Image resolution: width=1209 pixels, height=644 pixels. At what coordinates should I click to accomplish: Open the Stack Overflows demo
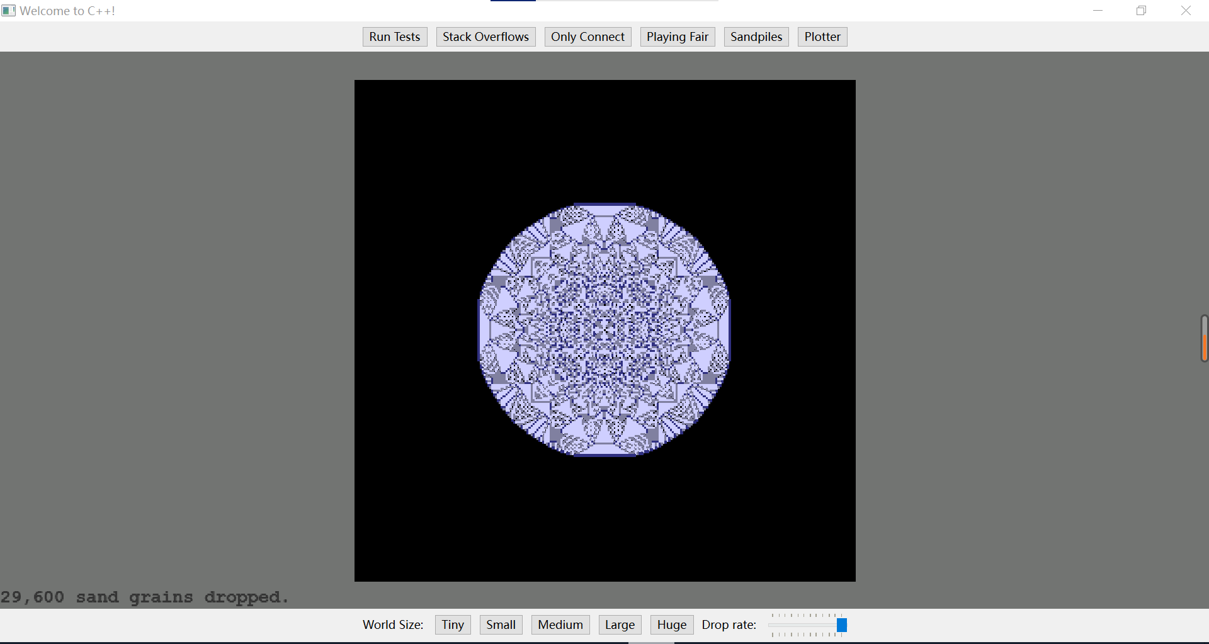[x=485, y=37]
